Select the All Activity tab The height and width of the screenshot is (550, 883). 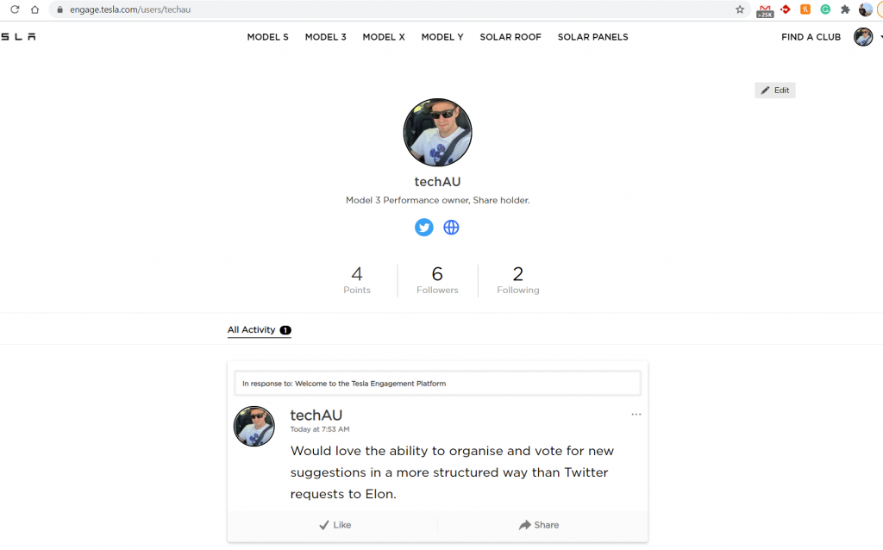point(252,329)
